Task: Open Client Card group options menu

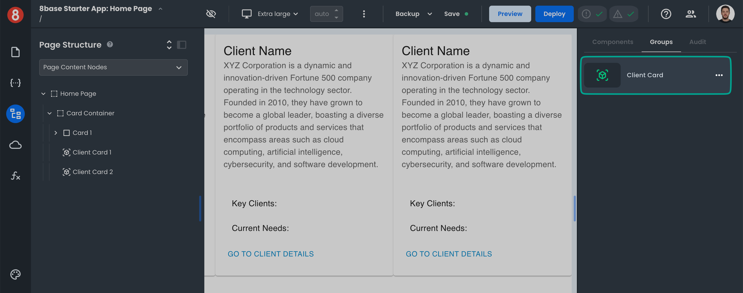Action: (x=719, y=75)
